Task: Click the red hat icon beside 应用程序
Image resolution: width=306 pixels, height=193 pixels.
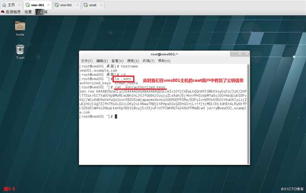Action: (x=3, y=12)
